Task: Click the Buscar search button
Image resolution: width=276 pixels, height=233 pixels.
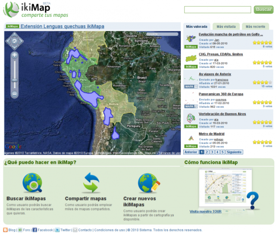Action: [263, 9]
